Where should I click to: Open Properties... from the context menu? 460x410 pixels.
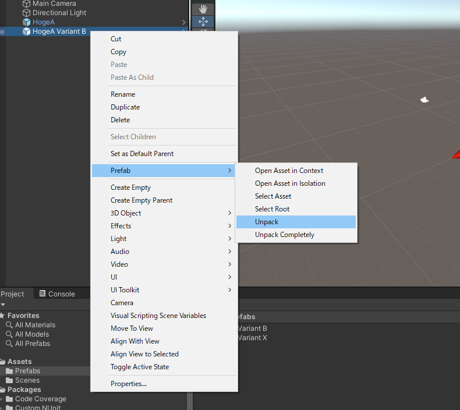[x=164, y=384]
